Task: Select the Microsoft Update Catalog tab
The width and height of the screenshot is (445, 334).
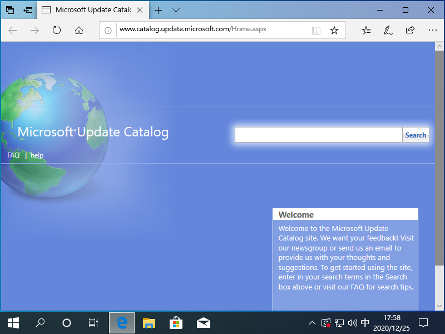Action: click(92, 10)
